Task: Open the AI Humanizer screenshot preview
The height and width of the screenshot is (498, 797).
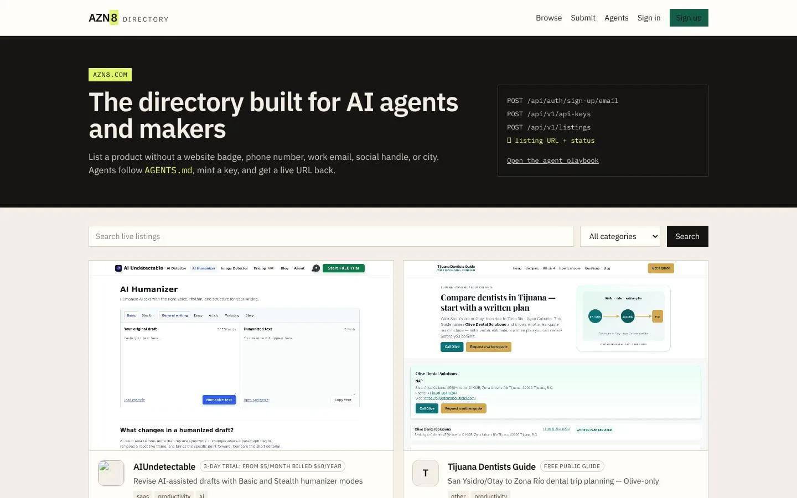Action: (241, 355)
